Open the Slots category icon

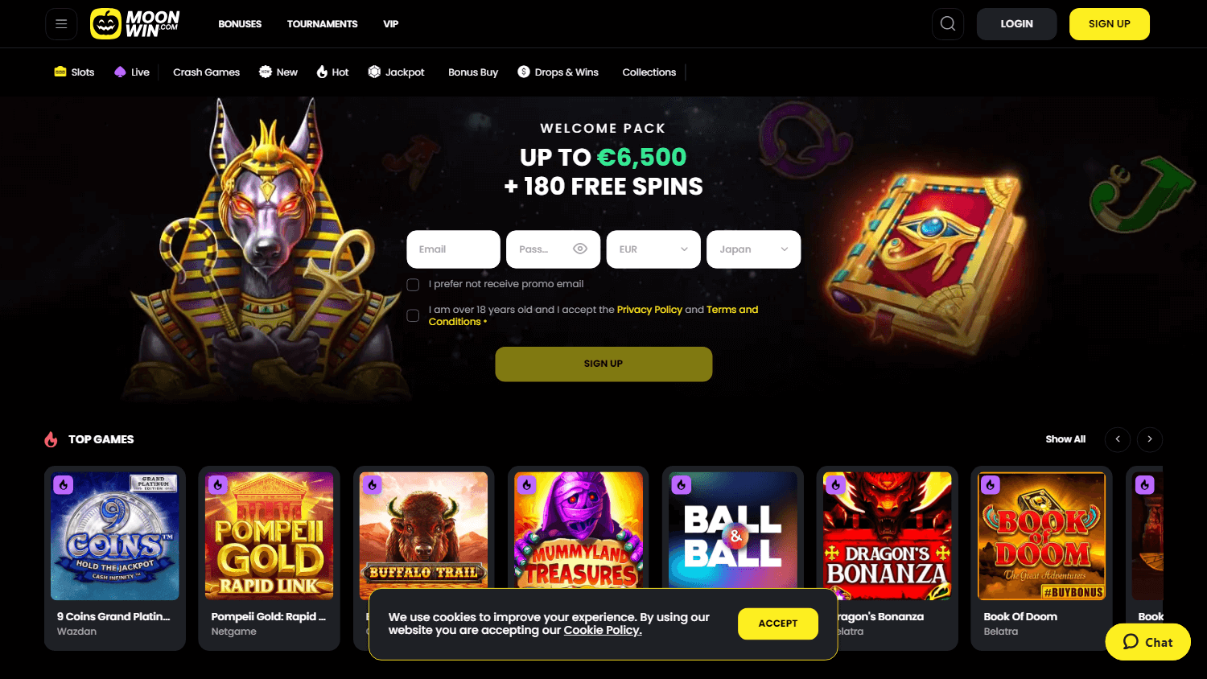60,72
